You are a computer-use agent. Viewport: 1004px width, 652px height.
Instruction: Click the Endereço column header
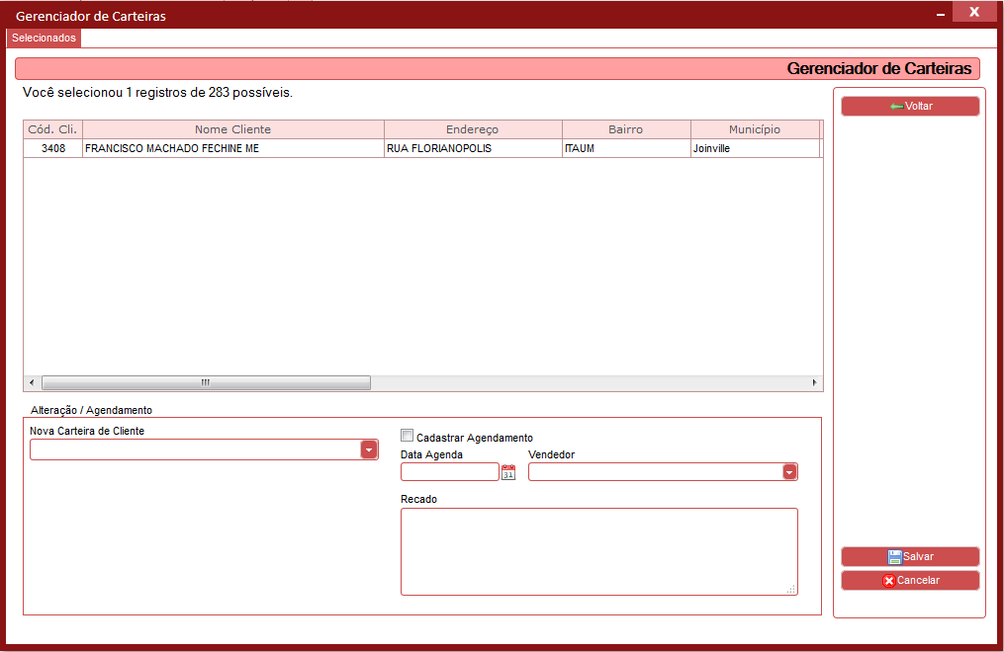pos(473,129)
